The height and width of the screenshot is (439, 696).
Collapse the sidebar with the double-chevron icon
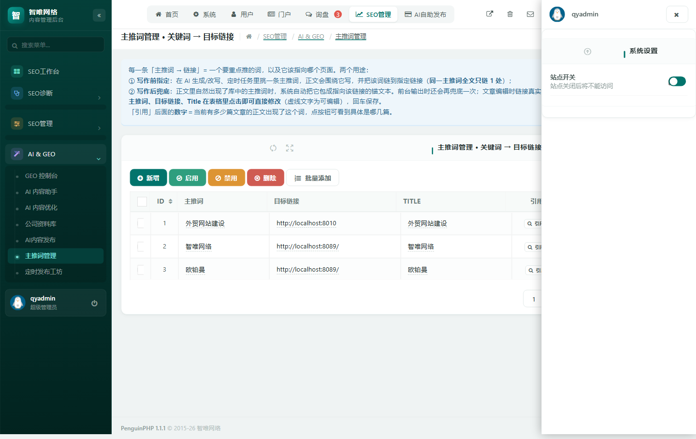click(x=99, y=15)
